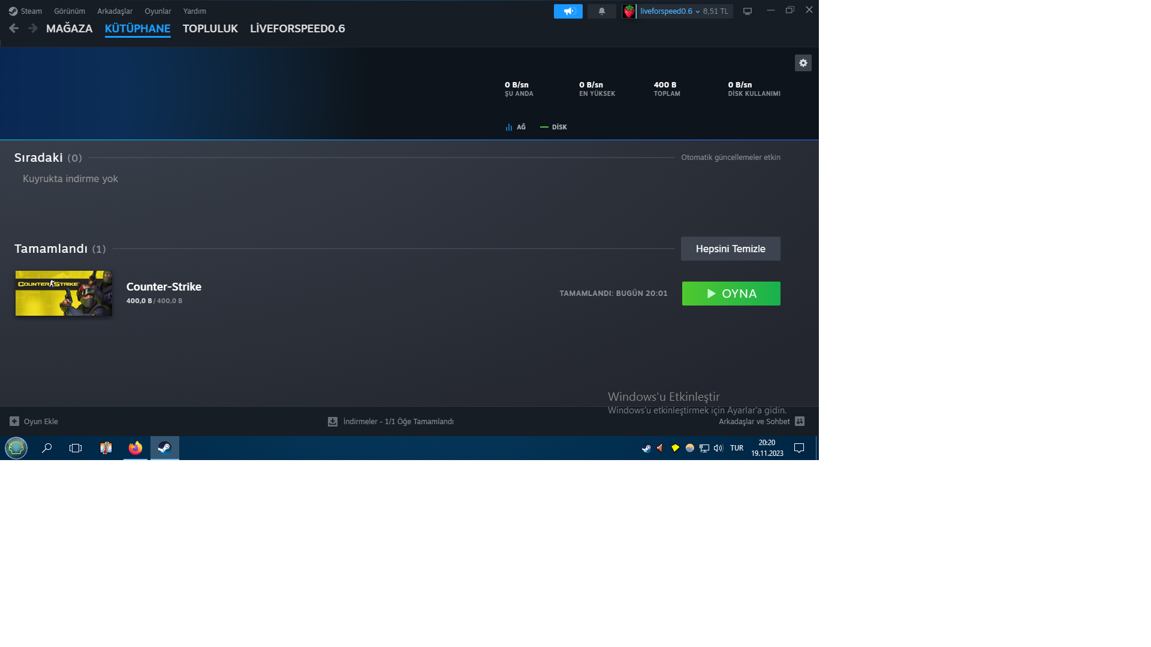This screenshot has width=1151, height=647.
Task: Open the notifications bell icon
Action: tap(601, 11)
